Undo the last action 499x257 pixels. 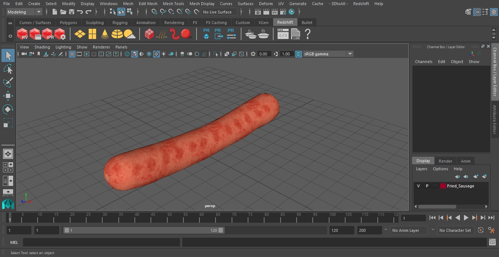pyautogui.click(x=80, y=12)
